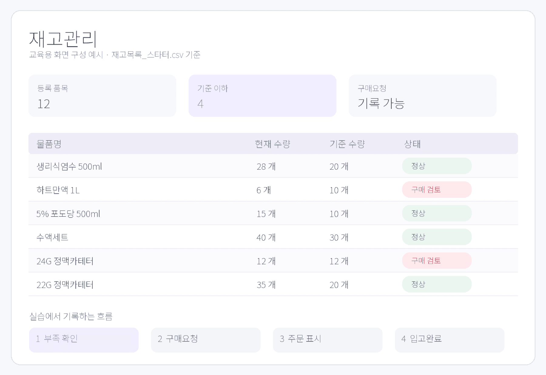Choose step 4 입고완료
The width and height of the screenshot is (546, 375).
click(450, 340)
